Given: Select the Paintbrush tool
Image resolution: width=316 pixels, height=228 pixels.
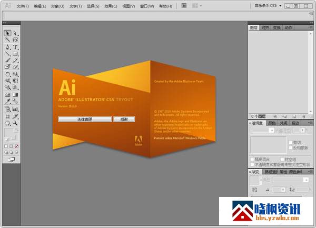Looking at the screenshot, I should click(7, 60).
